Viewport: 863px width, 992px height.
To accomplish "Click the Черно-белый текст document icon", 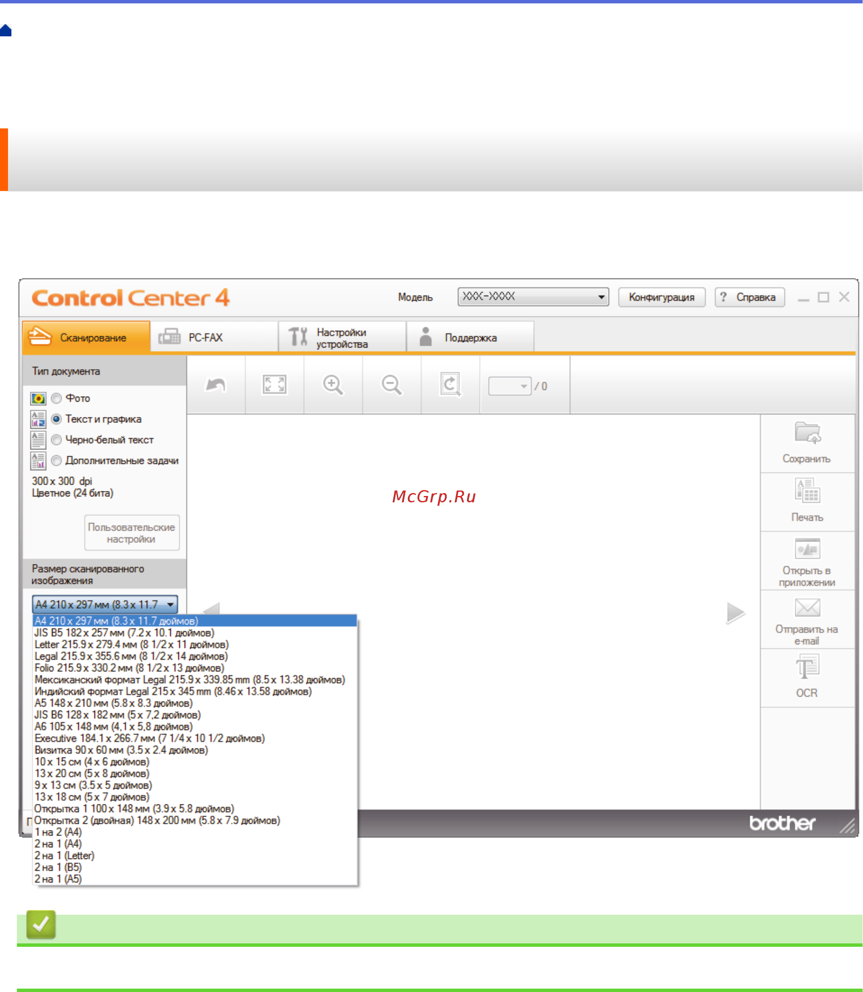I will (38, 440).
